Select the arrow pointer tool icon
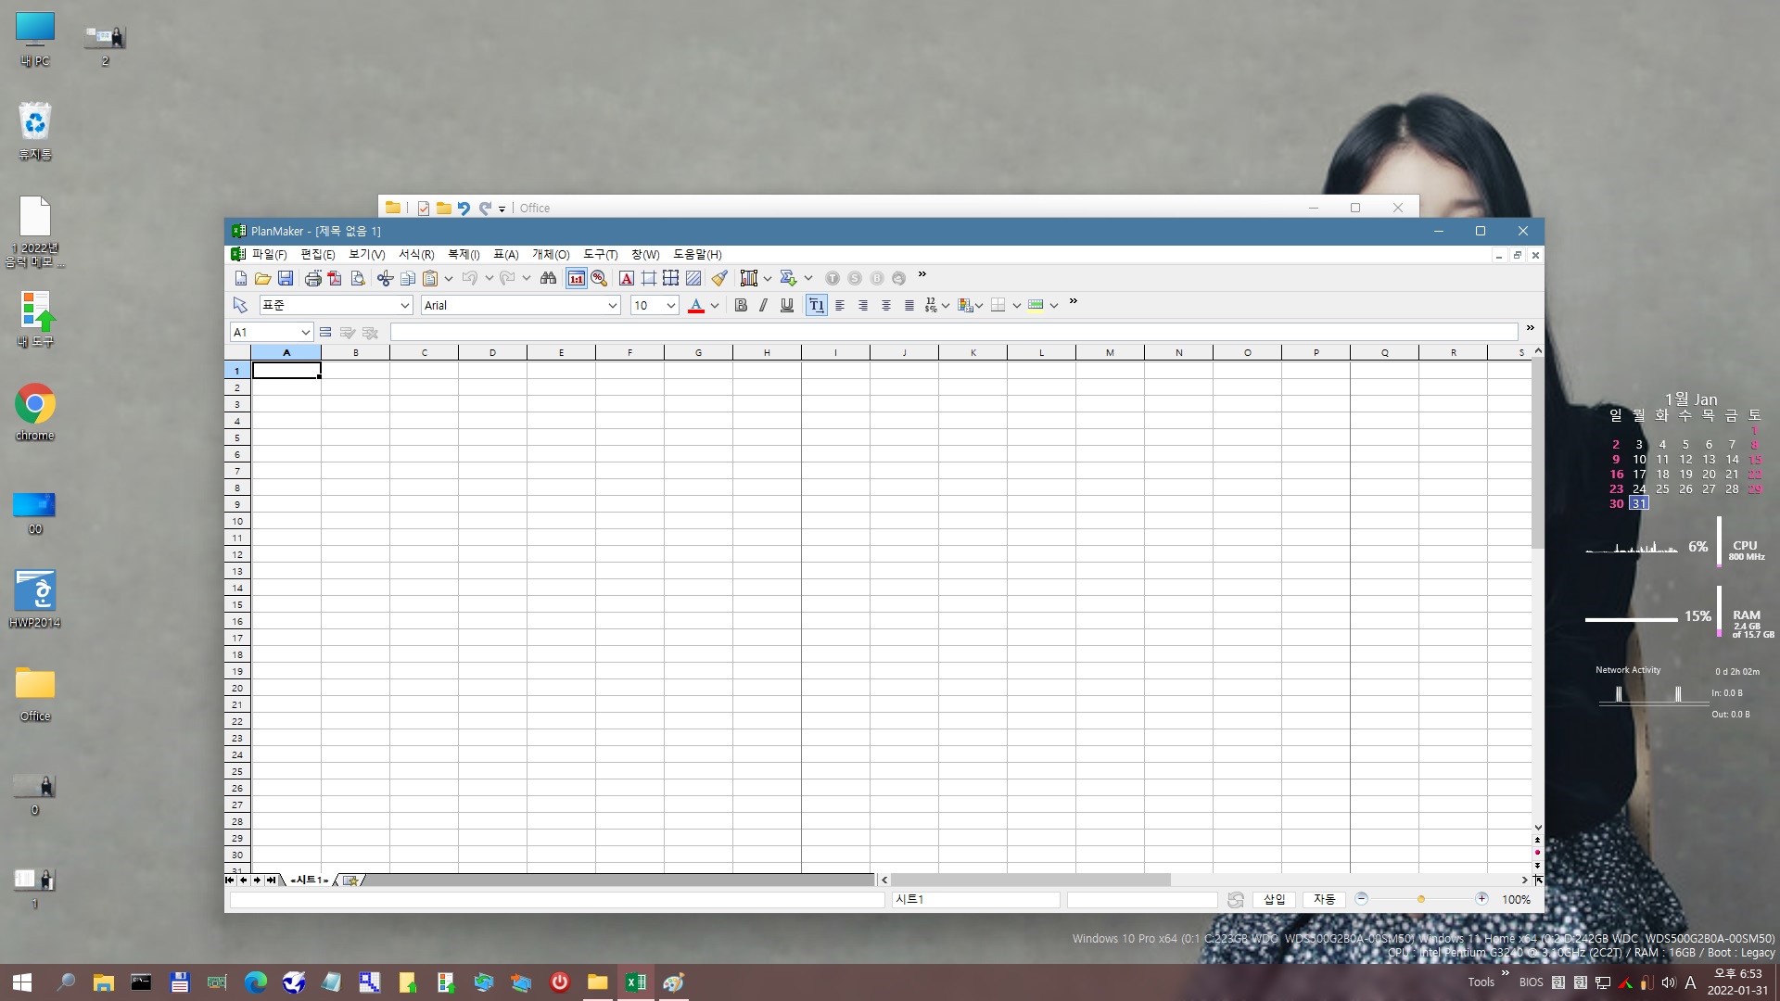The width and height of the screenshot is (1780, 1001). 240,305
